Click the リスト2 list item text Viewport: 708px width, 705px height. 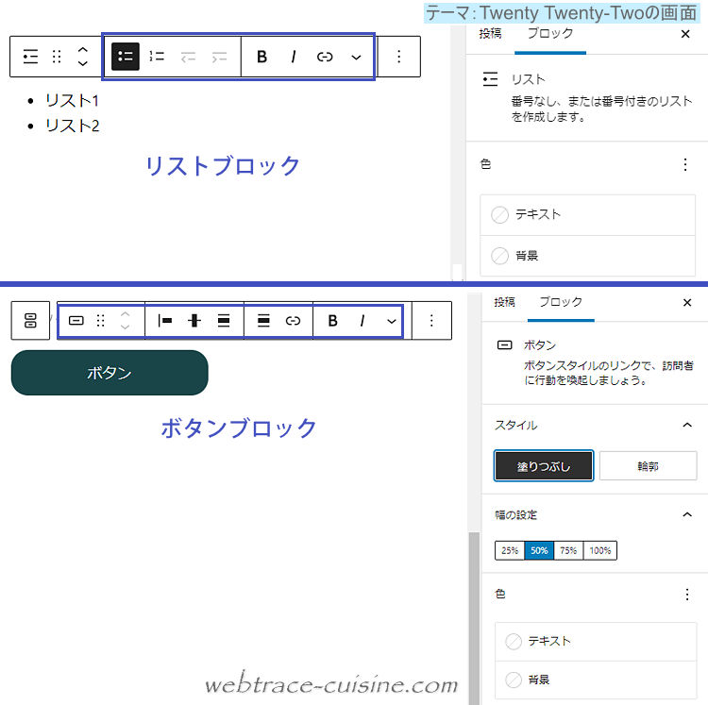pyautogui.click(x=73, y=126)
